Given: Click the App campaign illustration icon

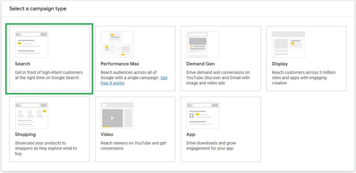Looking at the screenshot, I should [x=203, y=115].
